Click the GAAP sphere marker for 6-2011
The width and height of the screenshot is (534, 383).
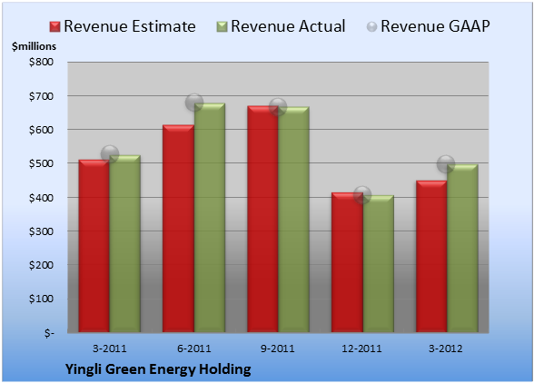pos(194,103)
